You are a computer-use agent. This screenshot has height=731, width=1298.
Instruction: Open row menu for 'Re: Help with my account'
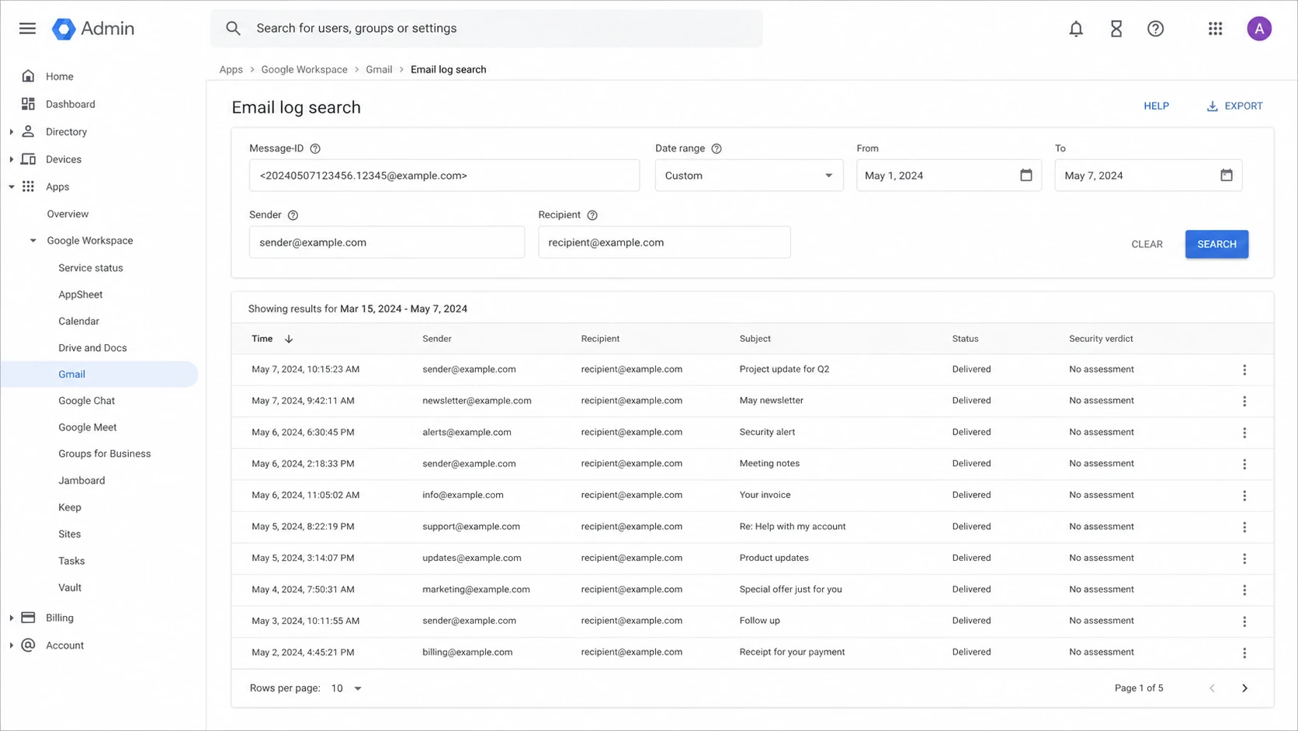pyautogui.click(x=1244, y=527)
